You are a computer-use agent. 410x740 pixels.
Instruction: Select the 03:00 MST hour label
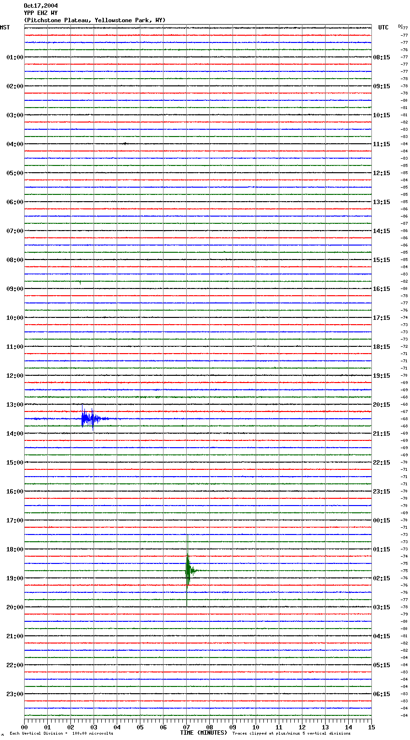tap(15, 115)
